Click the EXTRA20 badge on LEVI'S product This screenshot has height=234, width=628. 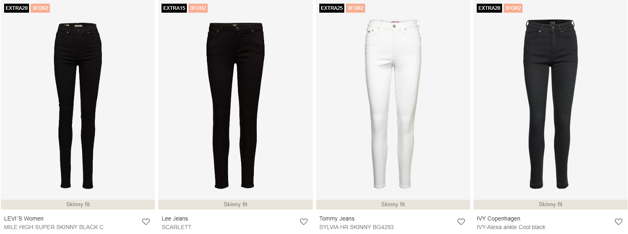pyautogui.click(x=17, y=8)
